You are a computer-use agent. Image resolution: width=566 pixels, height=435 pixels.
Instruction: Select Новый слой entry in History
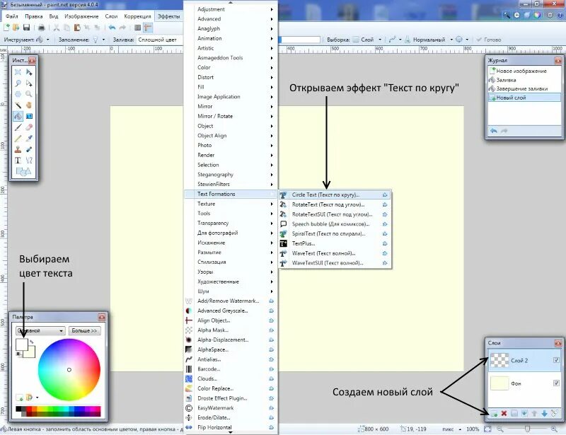[x=524, y=98]
